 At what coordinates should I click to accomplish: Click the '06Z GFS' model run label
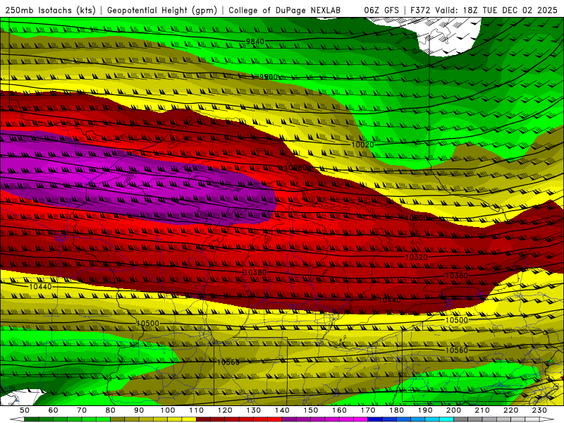coord(381,11)
